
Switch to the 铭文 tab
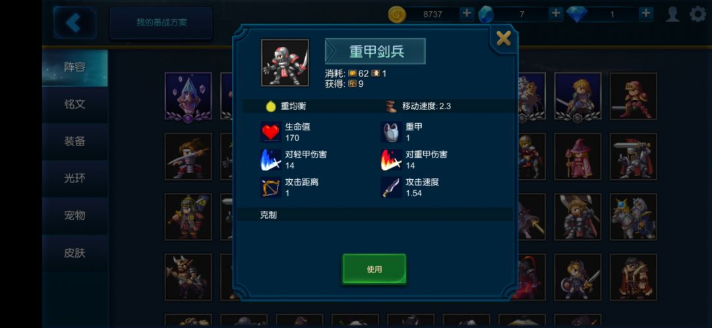pos(74,104)
